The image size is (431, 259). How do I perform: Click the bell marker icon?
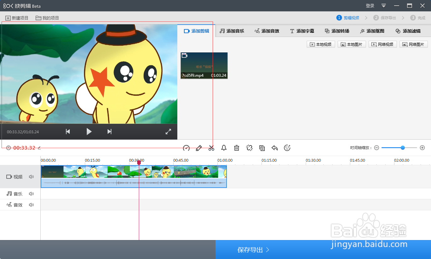coord(224,148)
